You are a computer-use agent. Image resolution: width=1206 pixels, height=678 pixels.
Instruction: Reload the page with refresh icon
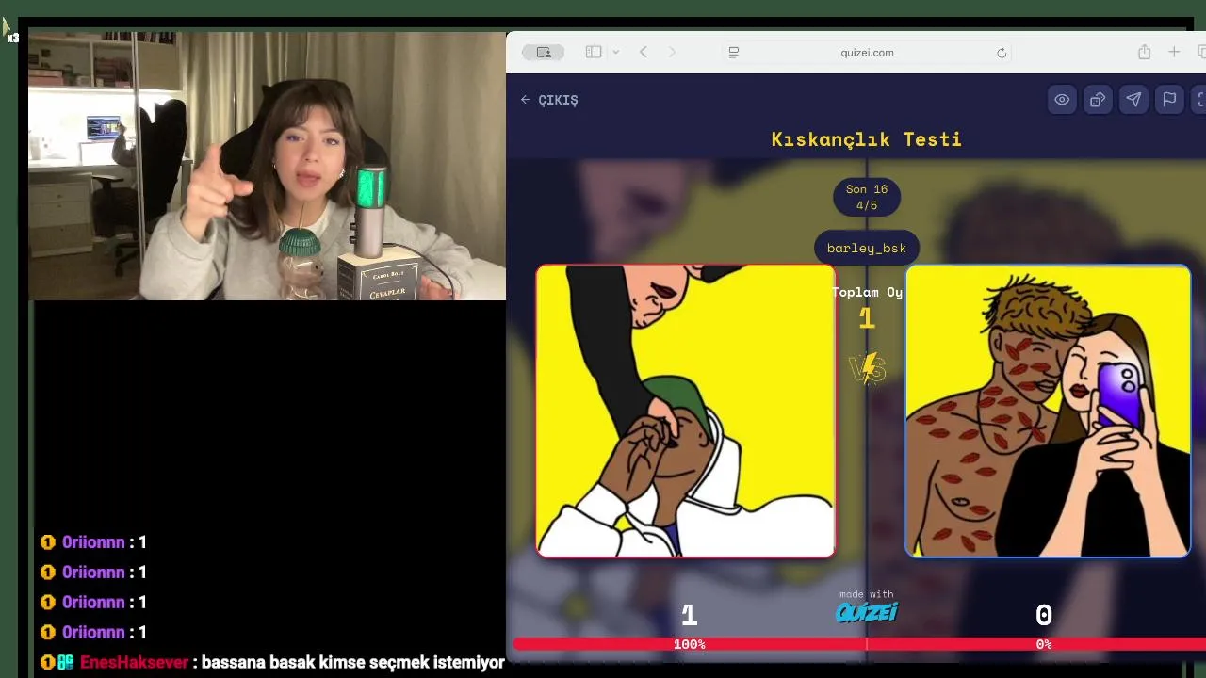tap(1002, 53)
